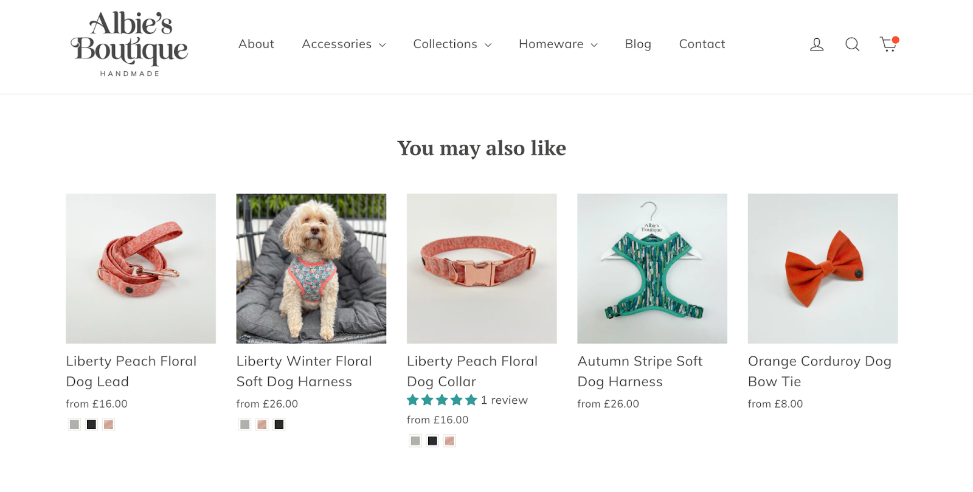Go to the About page
973x492 pixels.
tap(256, 44)
